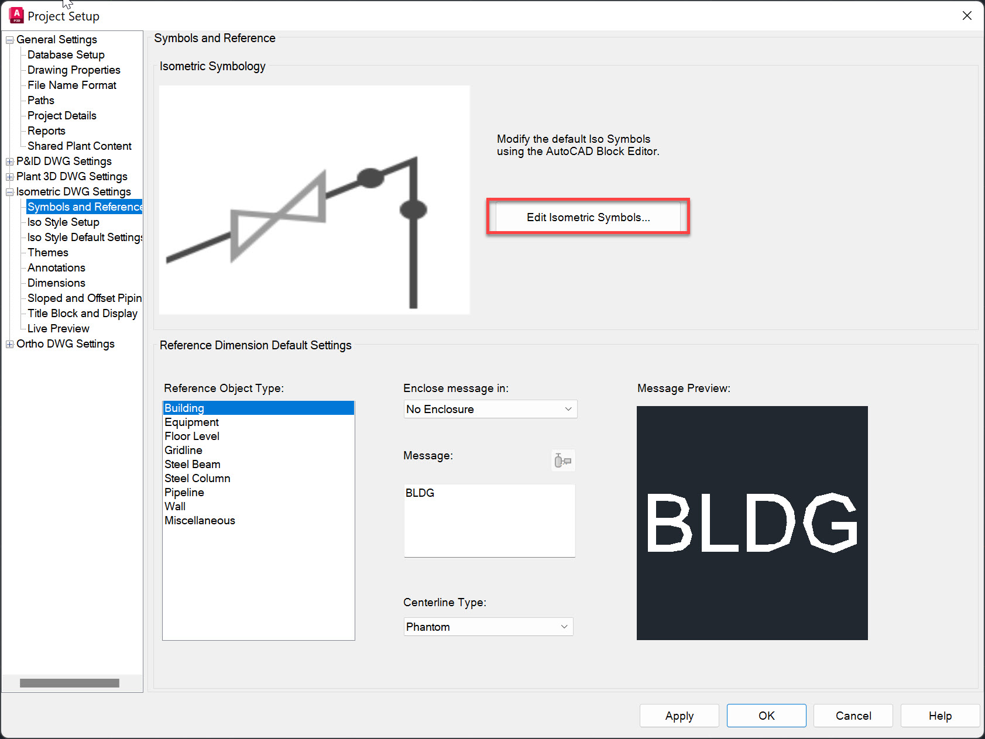Open Shared Plant Content item
985x739 pixels.
coord(80,146)
